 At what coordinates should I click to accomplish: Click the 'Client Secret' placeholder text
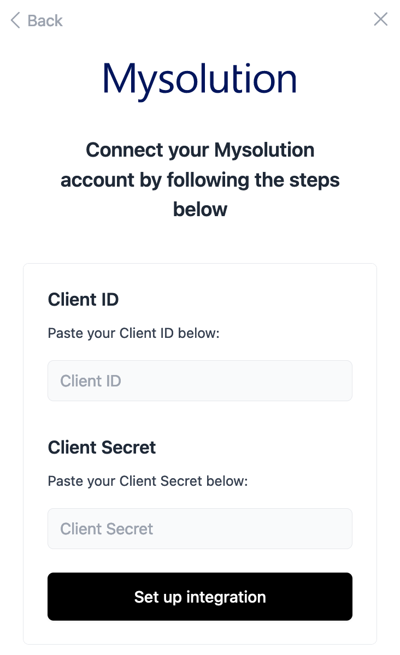click(107, 529)
